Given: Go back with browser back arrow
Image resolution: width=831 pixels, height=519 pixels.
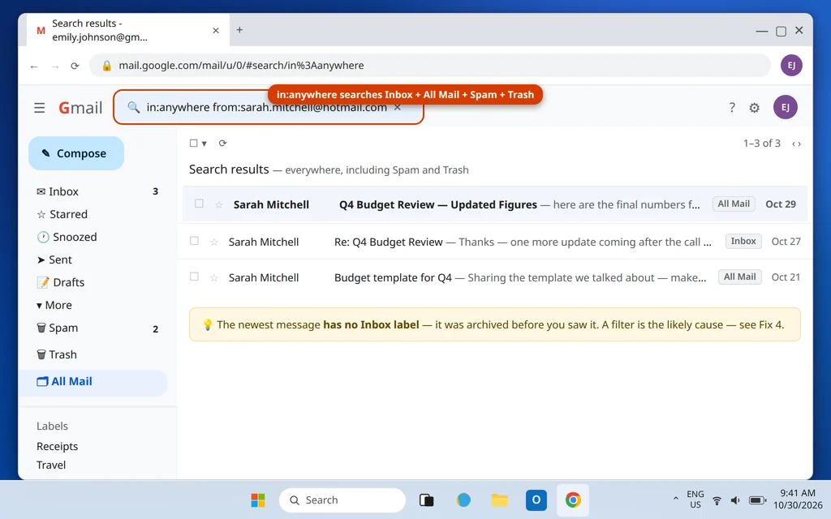Looking at the screenshot, I should tap(34, 66).
